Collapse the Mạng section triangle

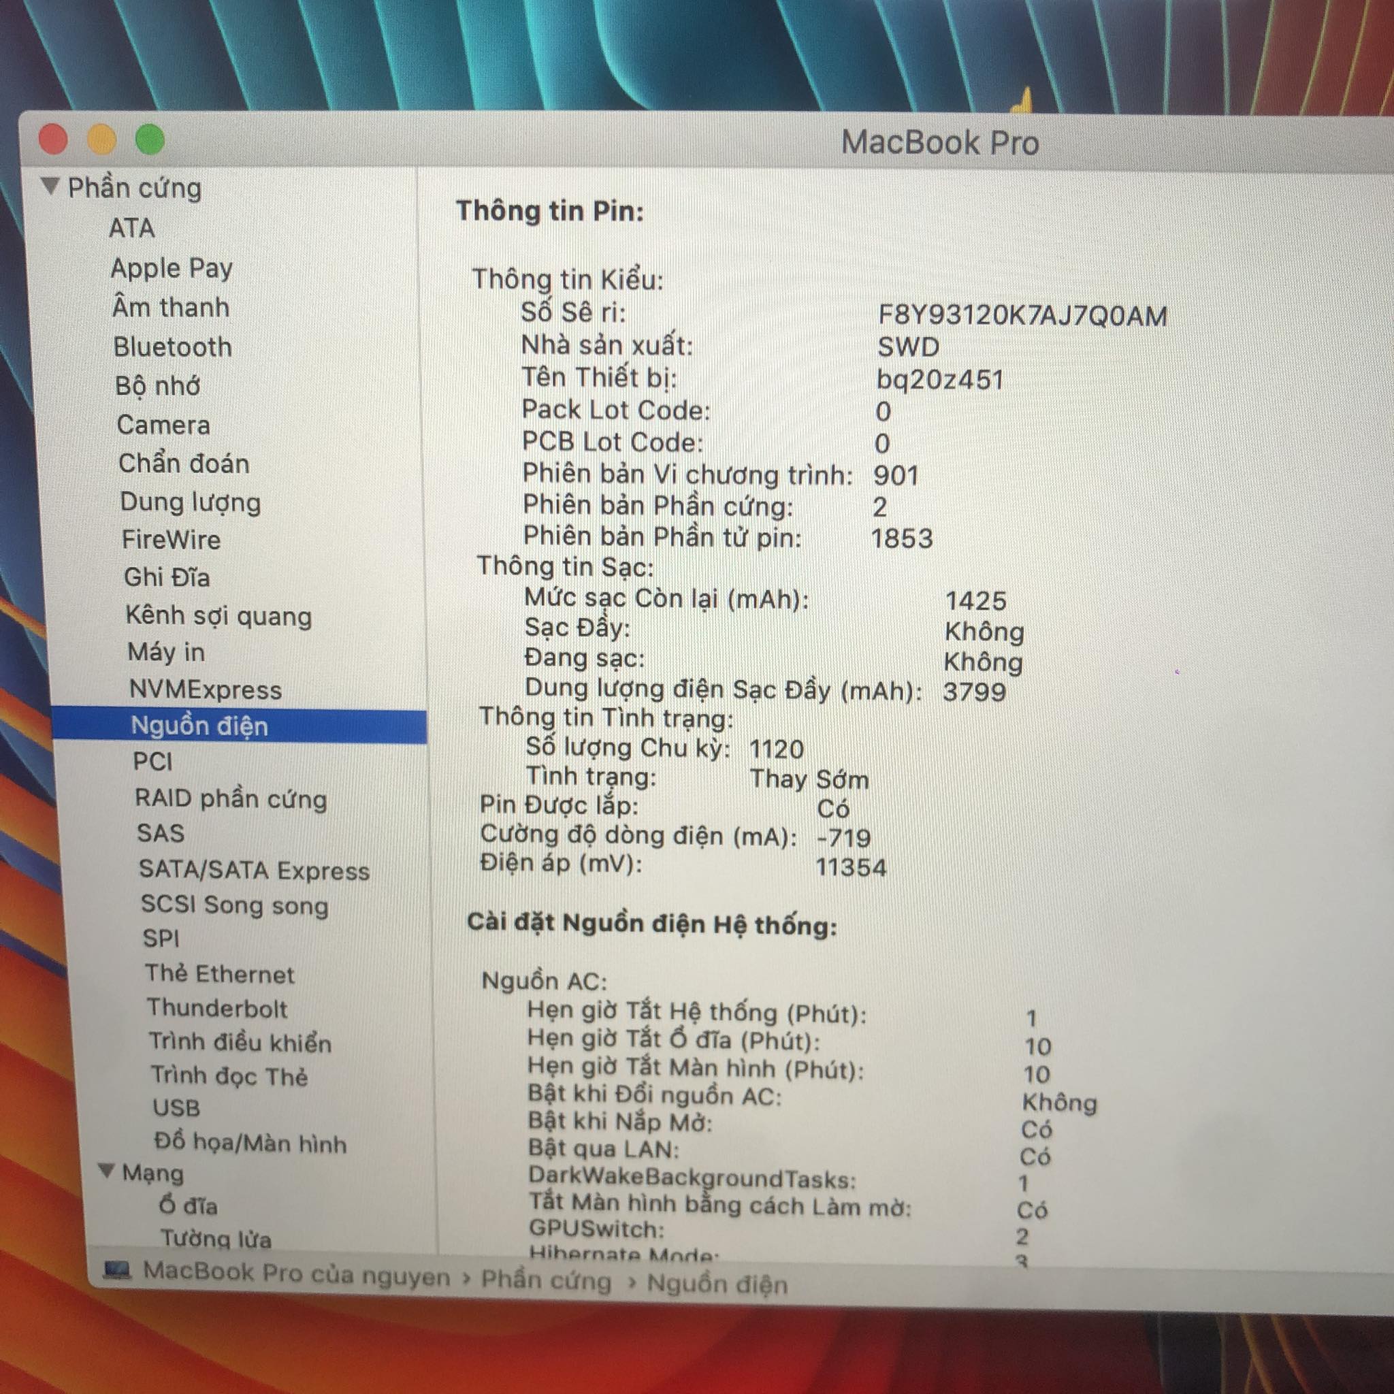(x=106, y=1170)
